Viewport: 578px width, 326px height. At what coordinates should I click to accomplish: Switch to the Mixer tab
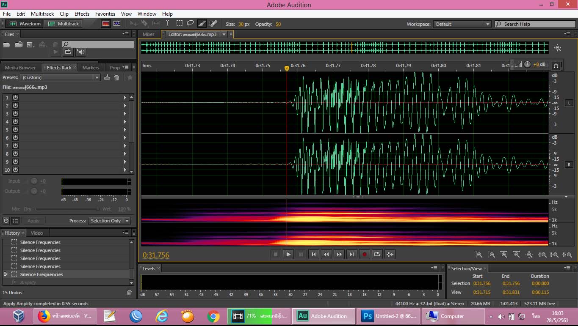[x=148, y=34]
